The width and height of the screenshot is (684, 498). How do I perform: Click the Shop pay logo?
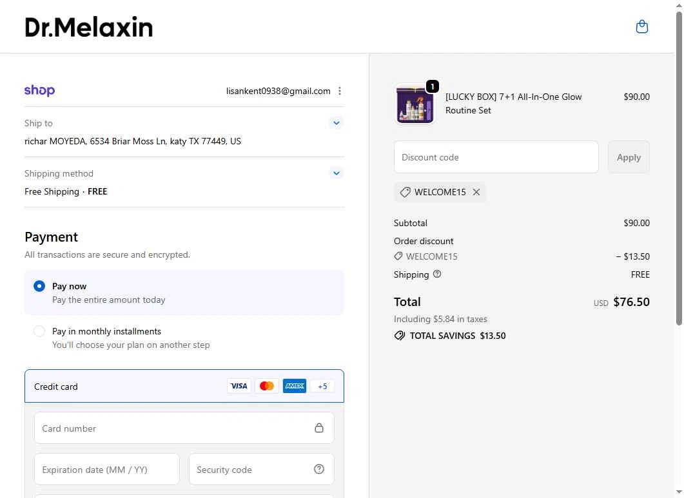40,90
